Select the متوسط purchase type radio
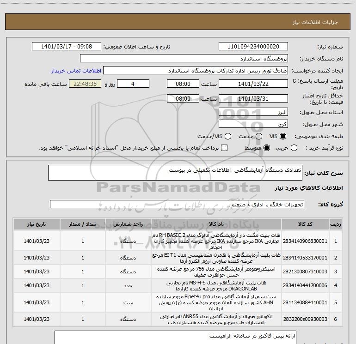The image size is (356, 344). [267, 148]
